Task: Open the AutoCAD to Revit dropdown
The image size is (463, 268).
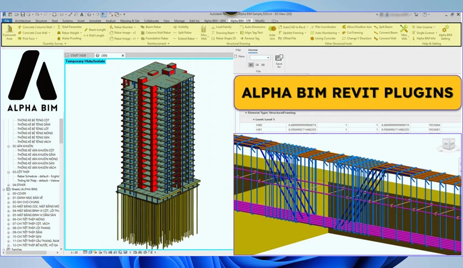Action: point(307,27)
